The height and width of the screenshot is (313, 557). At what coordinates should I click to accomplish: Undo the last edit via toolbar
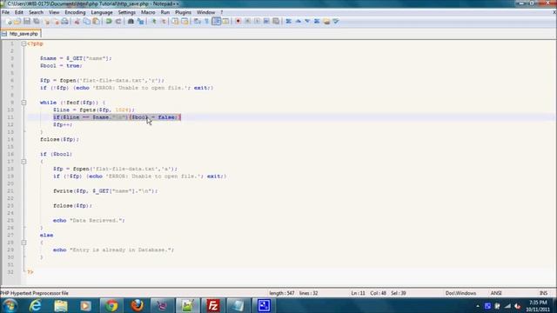click(109, 21)
